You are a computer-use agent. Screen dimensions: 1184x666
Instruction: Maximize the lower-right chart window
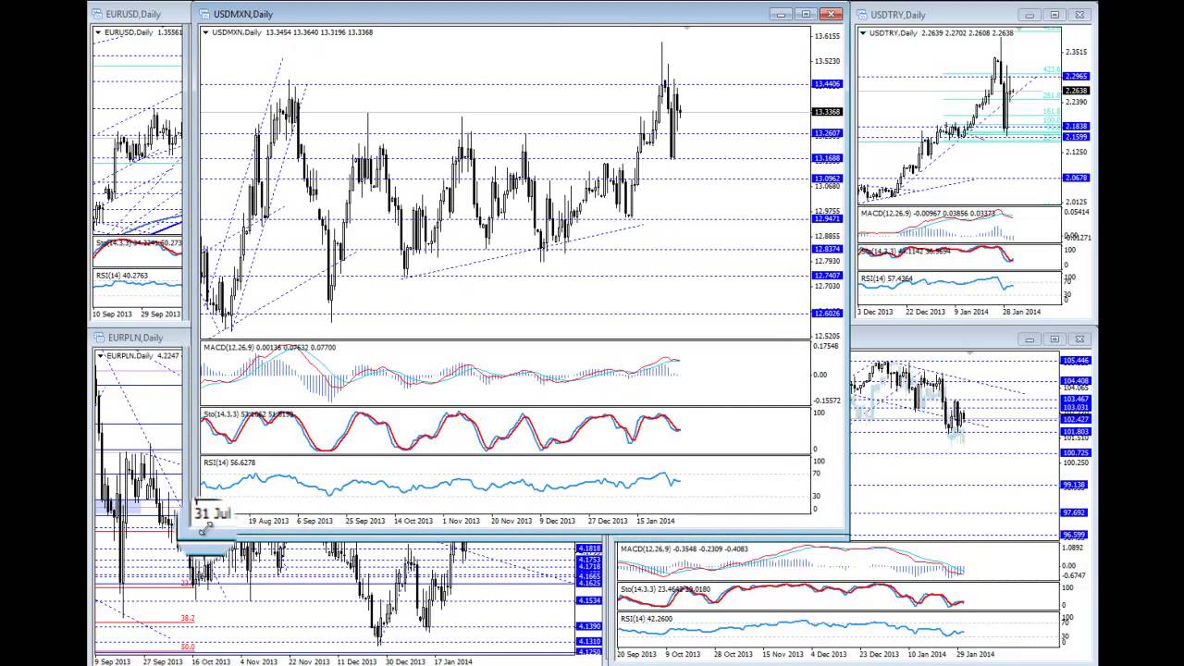(x=1054, y=339)
